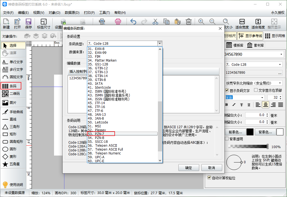Pick GS1-128 in the barcode list
The width and height of the screenshot is (287, 197).
tap(101, 64)
